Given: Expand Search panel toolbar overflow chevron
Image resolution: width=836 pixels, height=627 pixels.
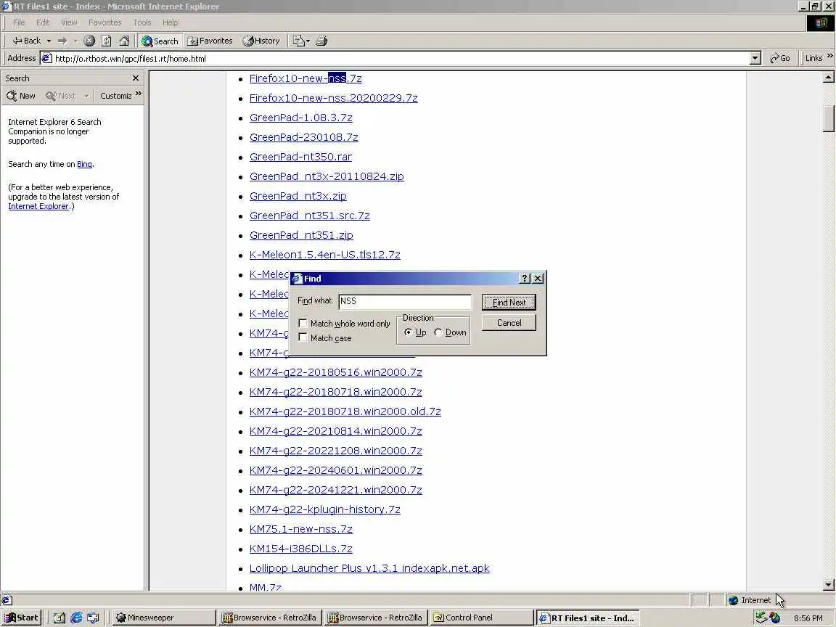Looking at the screenshot, I should pos(139,94).
